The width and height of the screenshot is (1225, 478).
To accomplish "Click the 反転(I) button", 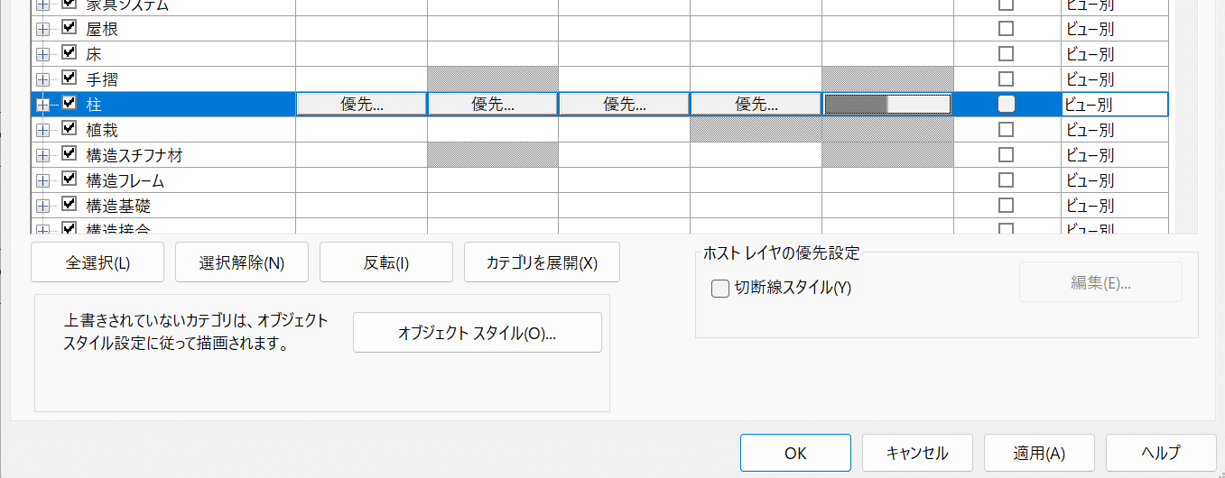I will pyautogui.click(x=386, y=262).
